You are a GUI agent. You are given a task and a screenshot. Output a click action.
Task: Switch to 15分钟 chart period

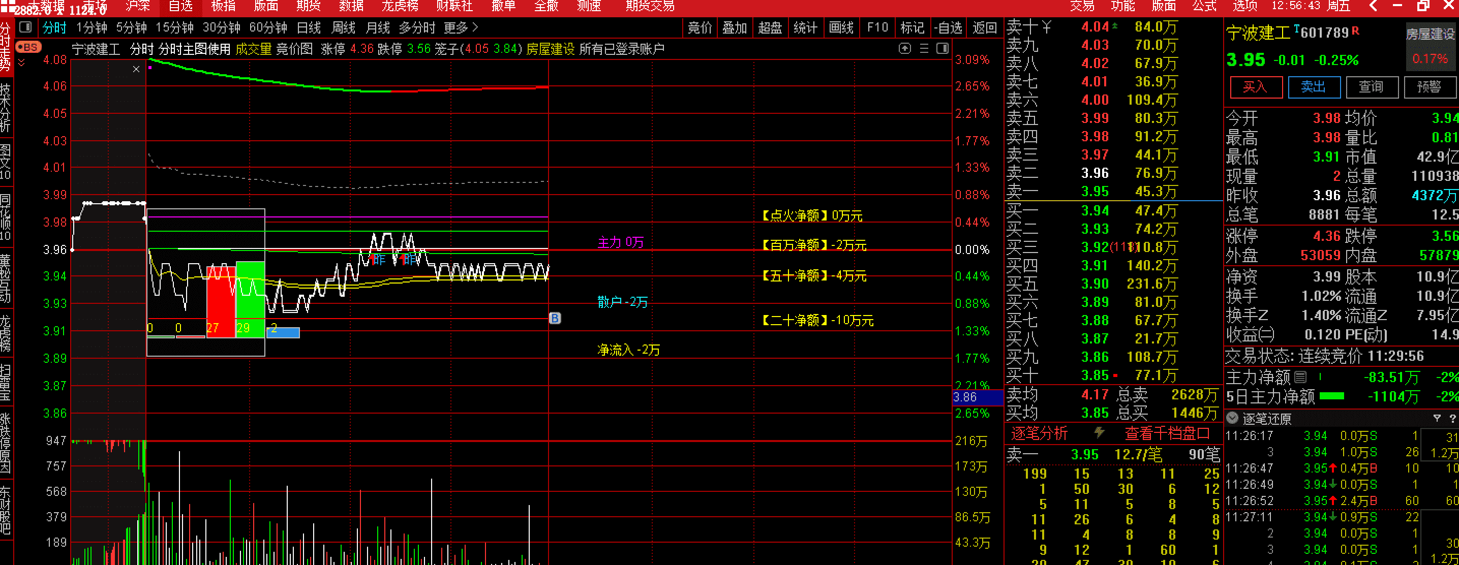point(174,27)
